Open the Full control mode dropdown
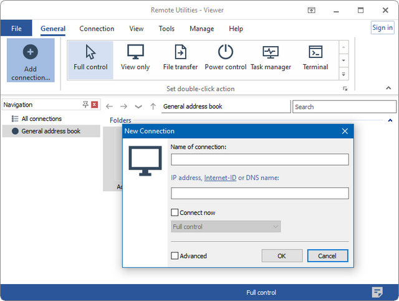 pos(226,227)
